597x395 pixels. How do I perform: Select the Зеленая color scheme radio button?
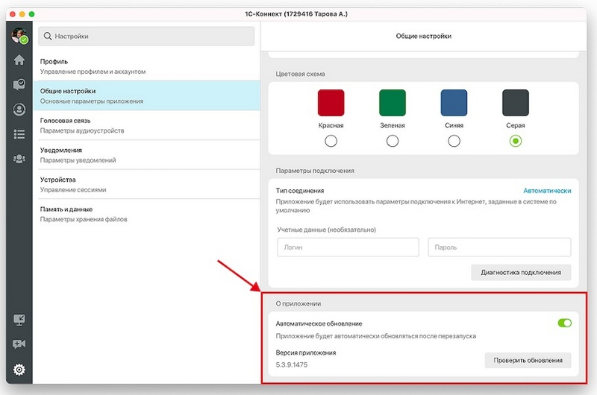pos(392,141)
